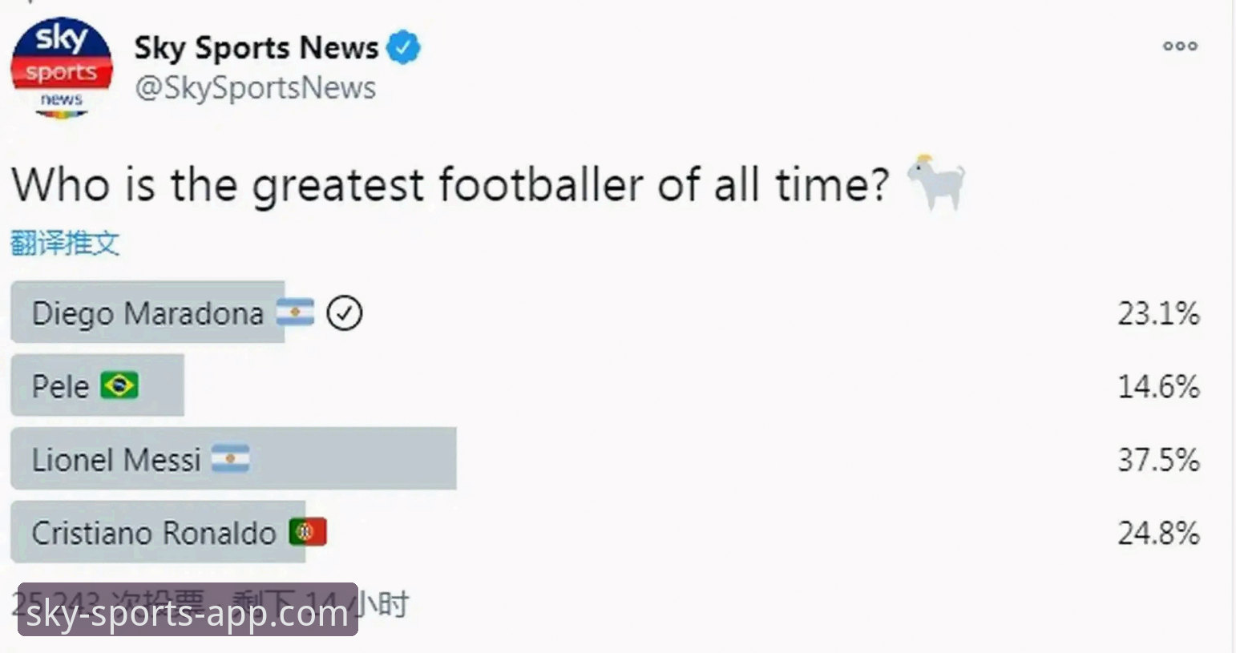Viewport: 1236px width, 653px height.
Task: Click the Argentina flag beside Diego Maradona
Action: 296,312
